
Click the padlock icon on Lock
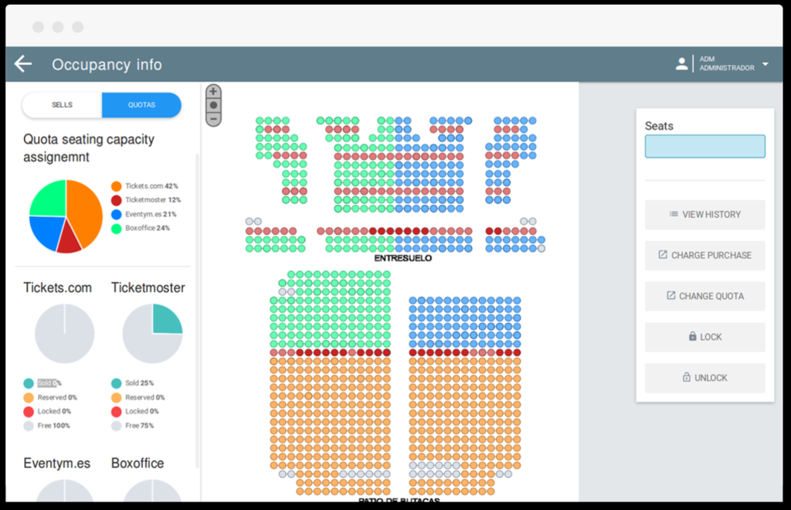[692, 337]
